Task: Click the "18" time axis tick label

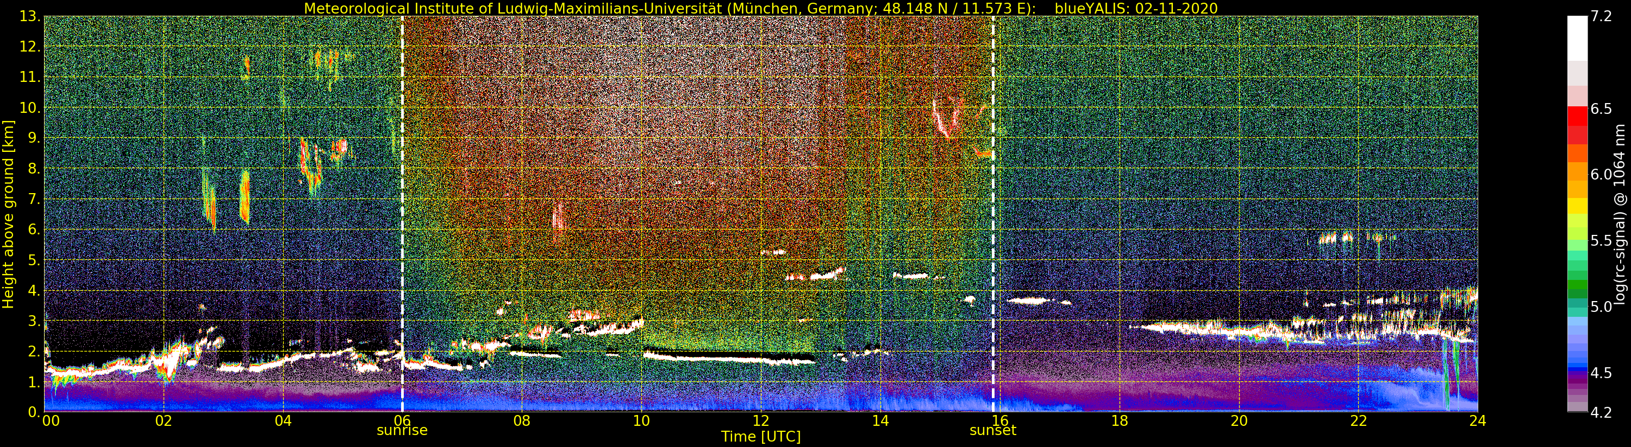Action: click(1120, 421)
